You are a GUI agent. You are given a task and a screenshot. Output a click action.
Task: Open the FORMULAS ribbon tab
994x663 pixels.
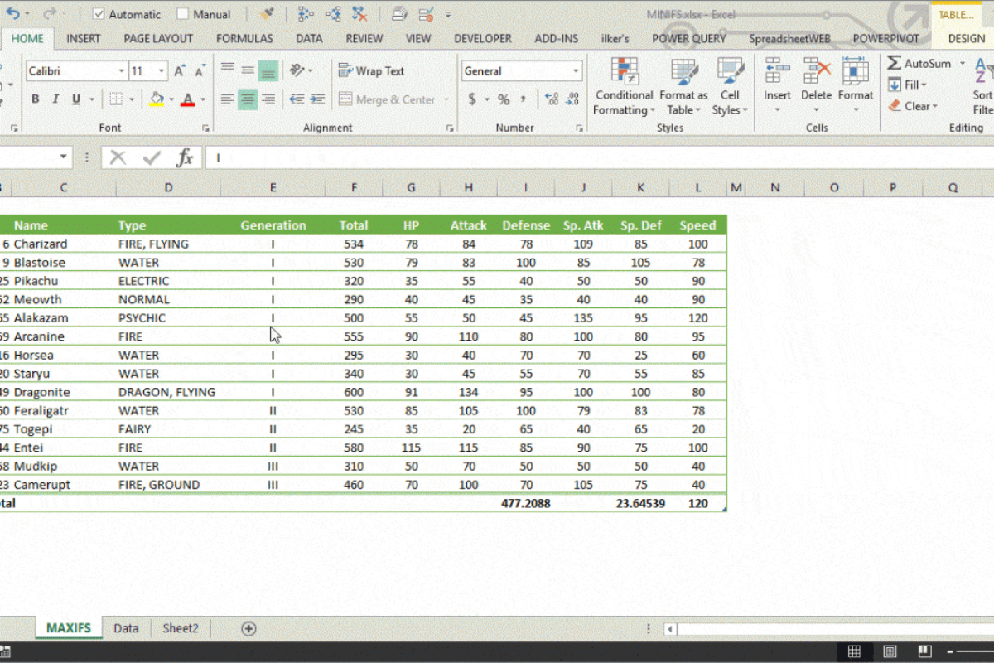244,38
